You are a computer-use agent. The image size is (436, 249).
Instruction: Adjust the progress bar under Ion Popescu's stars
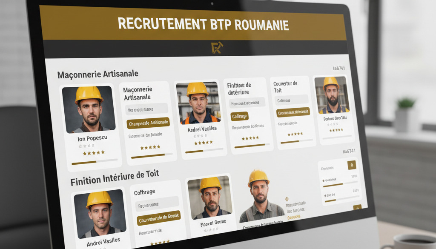[94, 162]
